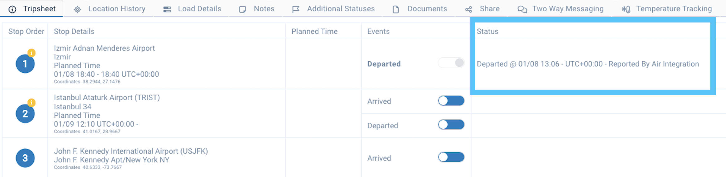Switch to the Load Details tab
Viewport: 726px width, 177px height.
[x=192, y=9]
